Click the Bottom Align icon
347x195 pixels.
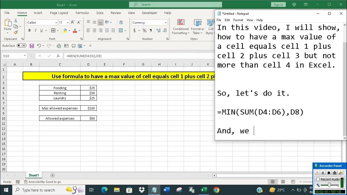coord(101,22)
